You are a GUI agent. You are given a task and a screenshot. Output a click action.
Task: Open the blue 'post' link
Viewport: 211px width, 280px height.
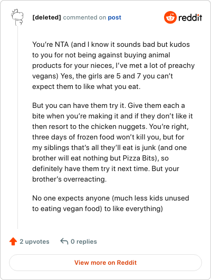[x=114, y=17]
